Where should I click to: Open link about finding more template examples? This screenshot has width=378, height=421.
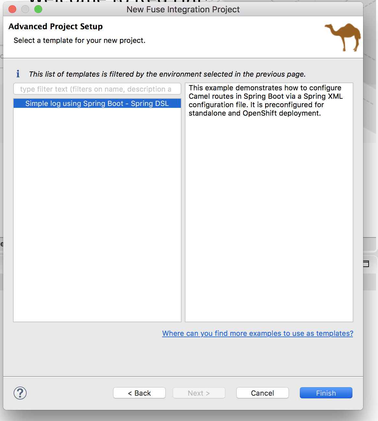[258, 333]
